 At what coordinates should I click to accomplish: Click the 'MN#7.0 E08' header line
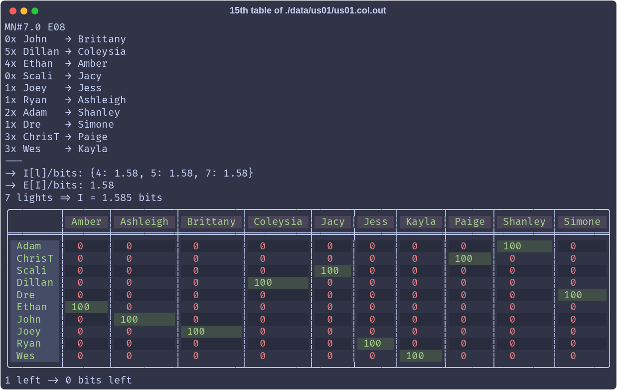(35, 27)
